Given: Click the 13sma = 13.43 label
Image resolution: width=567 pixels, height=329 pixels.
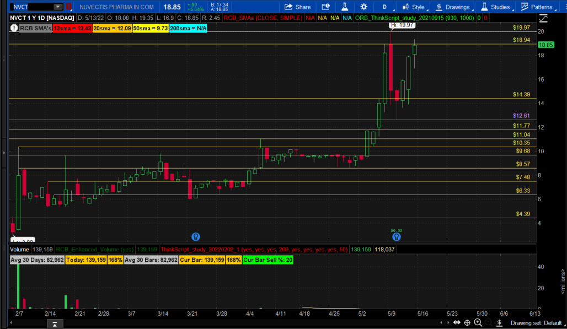Looking at the screenshot, I should [72, 28].
